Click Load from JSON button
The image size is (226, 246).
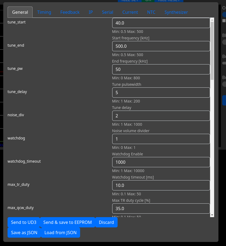[60, 233]
